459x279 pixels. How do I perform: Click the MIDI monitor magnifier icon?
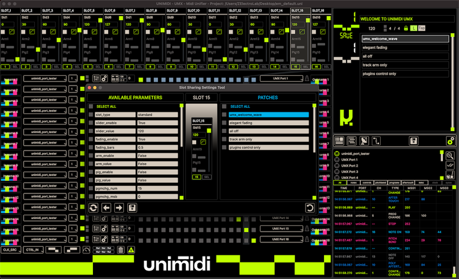pyautogui.click(x=450, y=155)
